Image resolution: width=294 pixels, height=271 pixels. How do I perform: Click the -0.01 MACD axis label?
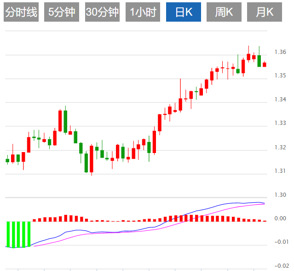point(282,242)
